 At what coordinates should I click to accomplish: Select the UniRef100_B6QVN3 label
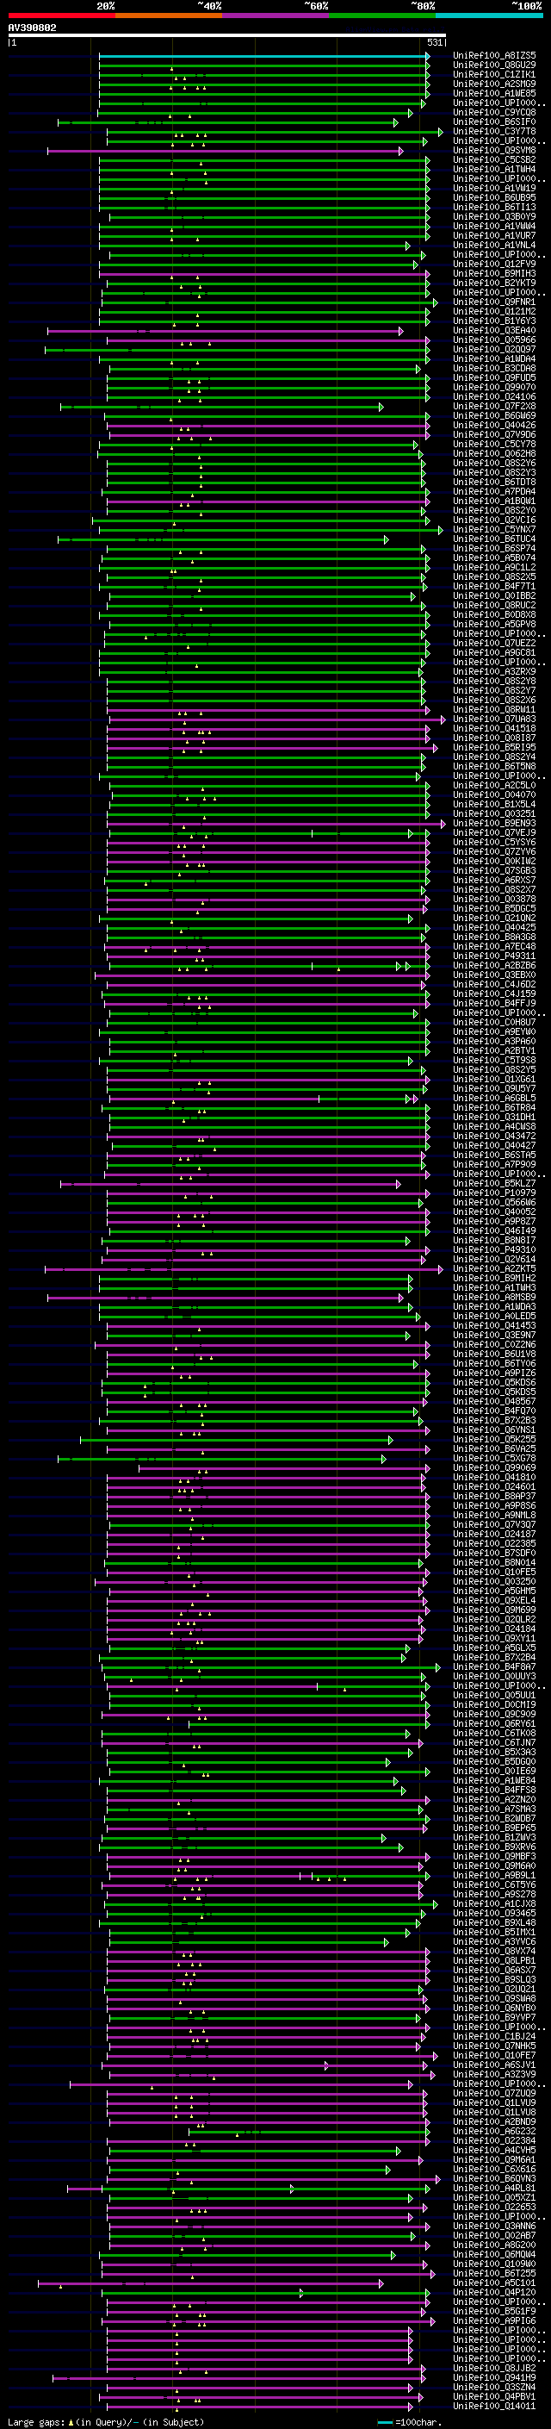click(494, 2178)
